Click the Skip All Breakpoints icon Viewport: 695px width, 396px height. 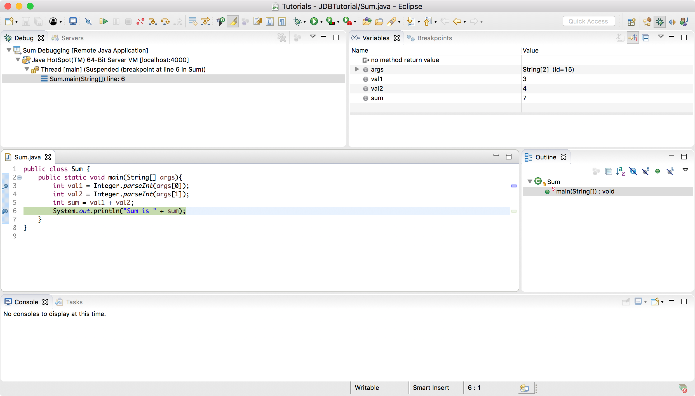click(88, 21)
